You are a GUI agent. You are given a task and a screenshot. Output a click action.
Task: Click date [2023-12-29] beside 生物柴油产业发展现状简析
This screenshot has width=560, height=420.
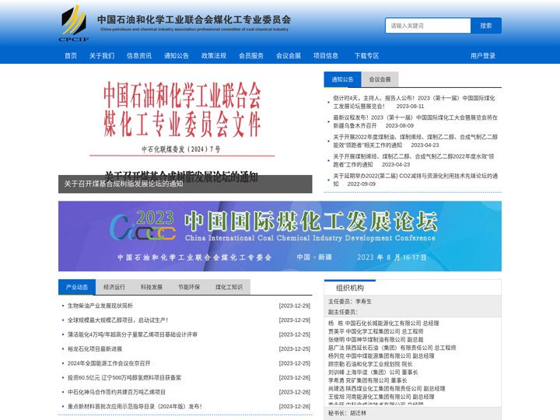click(x=295, y=306)
